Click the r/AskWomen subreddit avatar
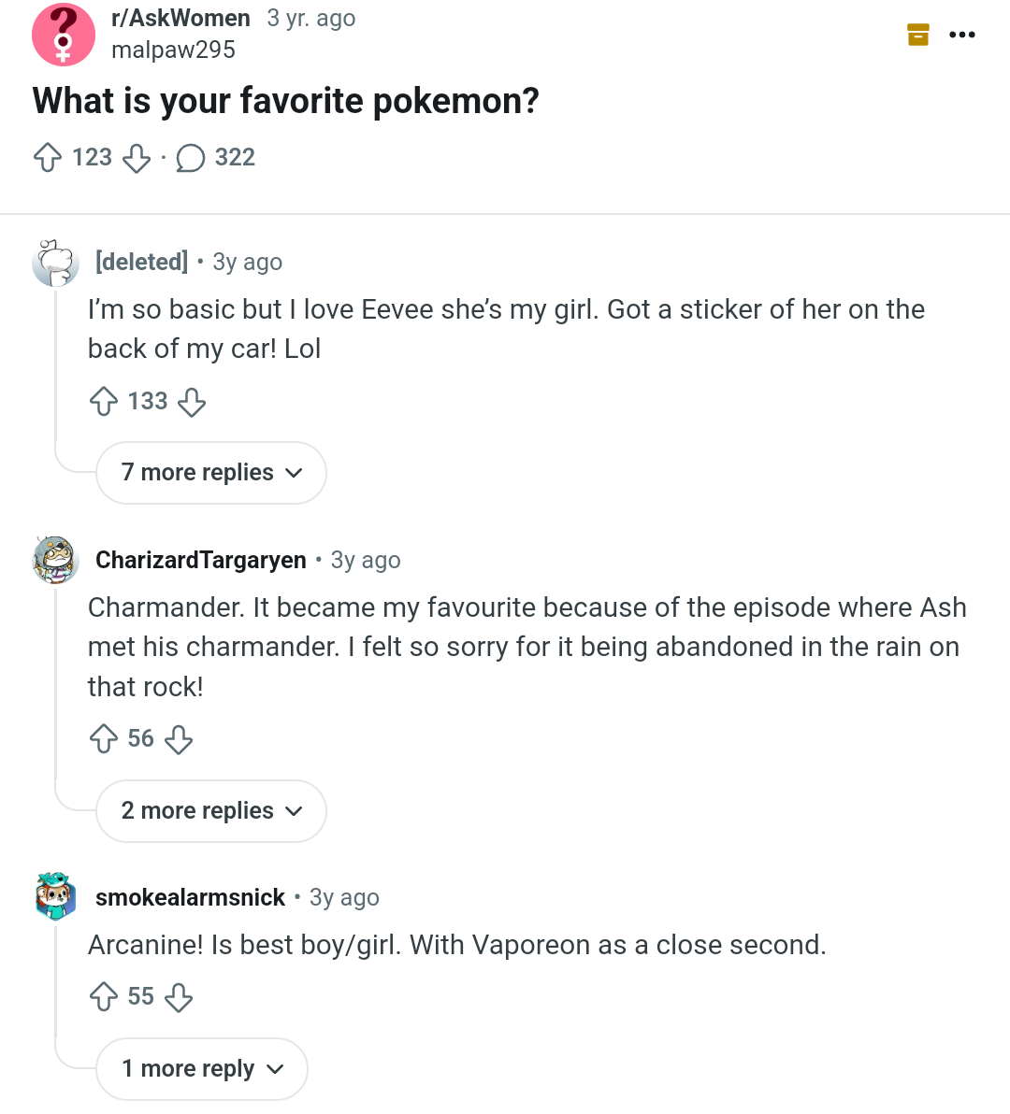Image resolution: width=1010 pixels, height=1114 pixels. [x=64, y=35]
